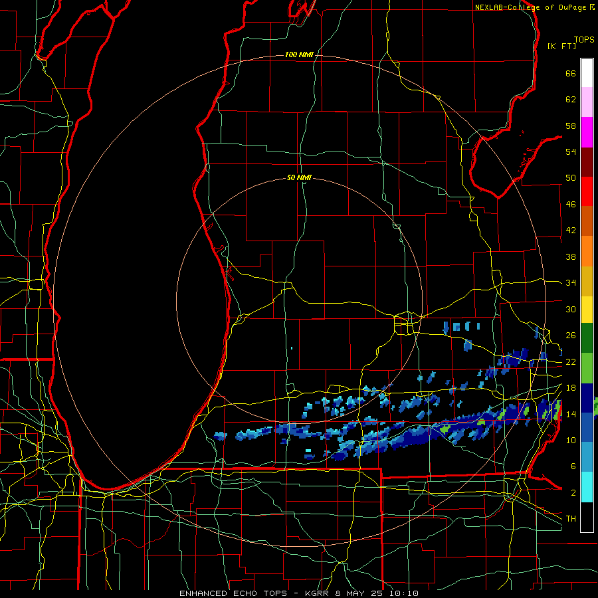The image size is (598, 598).
Task: Click the magenta 58 kft legend block
Action: pyautogui.click(x=587, y=132)
